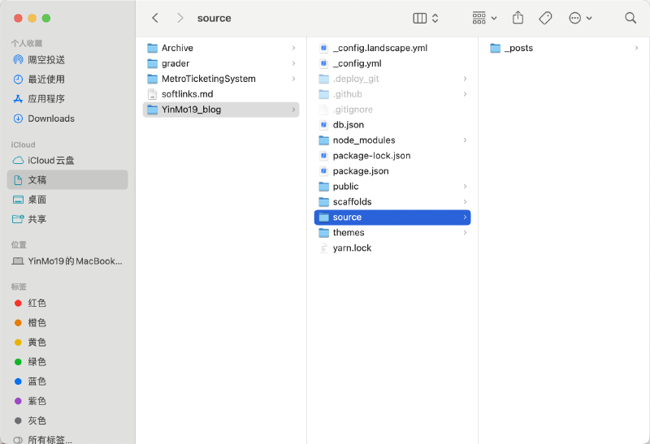
Task: Click the Share icon in toolbar
Action: point(518,18)
